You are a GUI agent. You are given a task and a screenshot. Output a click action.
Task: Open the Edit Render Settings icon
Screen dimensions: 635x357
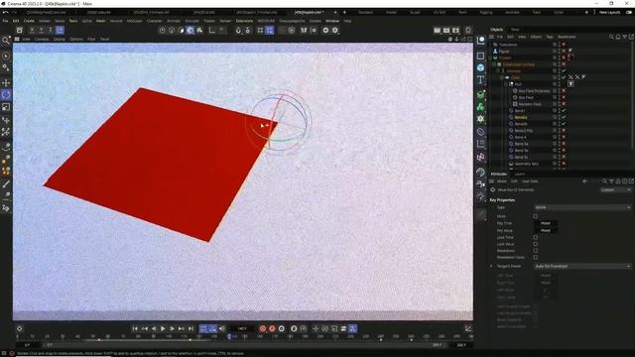click(468, 31)
